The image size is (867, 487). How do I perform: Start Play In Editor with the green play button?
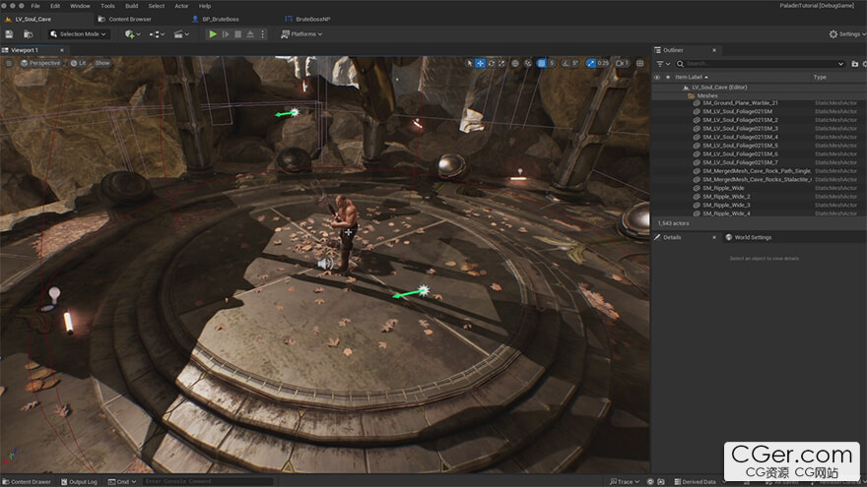[213, 34]
